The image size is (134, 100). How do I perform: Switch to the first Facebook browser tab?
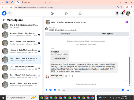click(7, 2)
